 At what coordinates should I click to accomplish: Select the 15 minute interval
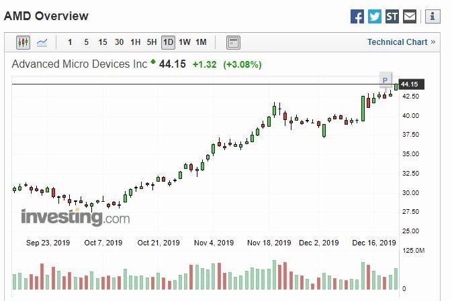103,42
